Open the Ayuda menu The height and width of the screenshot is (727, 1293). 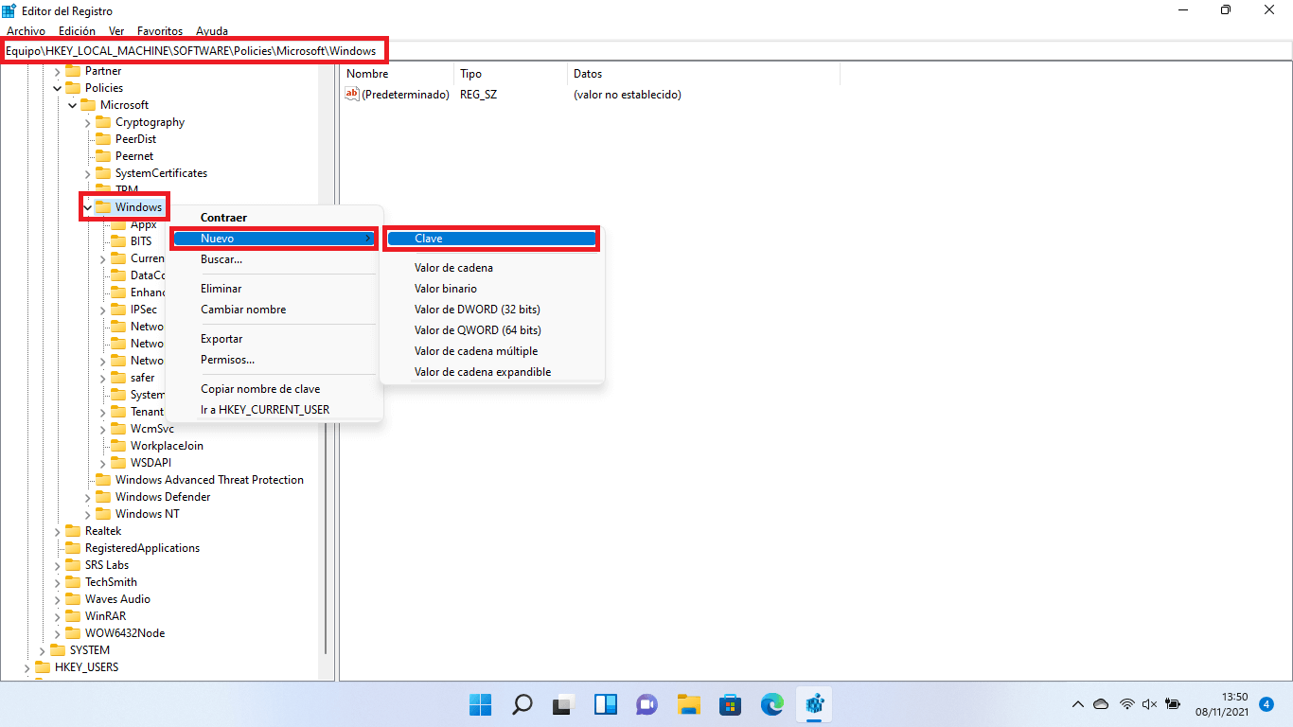point(211,31)
